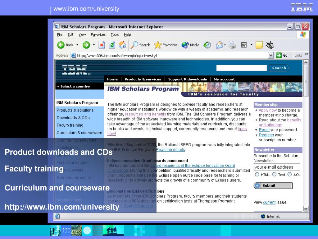Click the page vertical scrollbar thumb

(306, 81)
